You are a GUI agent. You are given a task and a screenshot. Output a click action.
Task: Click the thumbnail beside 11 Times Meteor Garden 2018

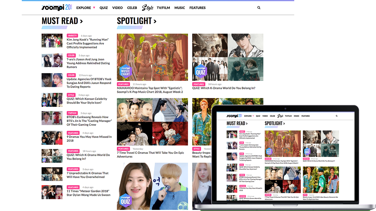coord(52,192)
